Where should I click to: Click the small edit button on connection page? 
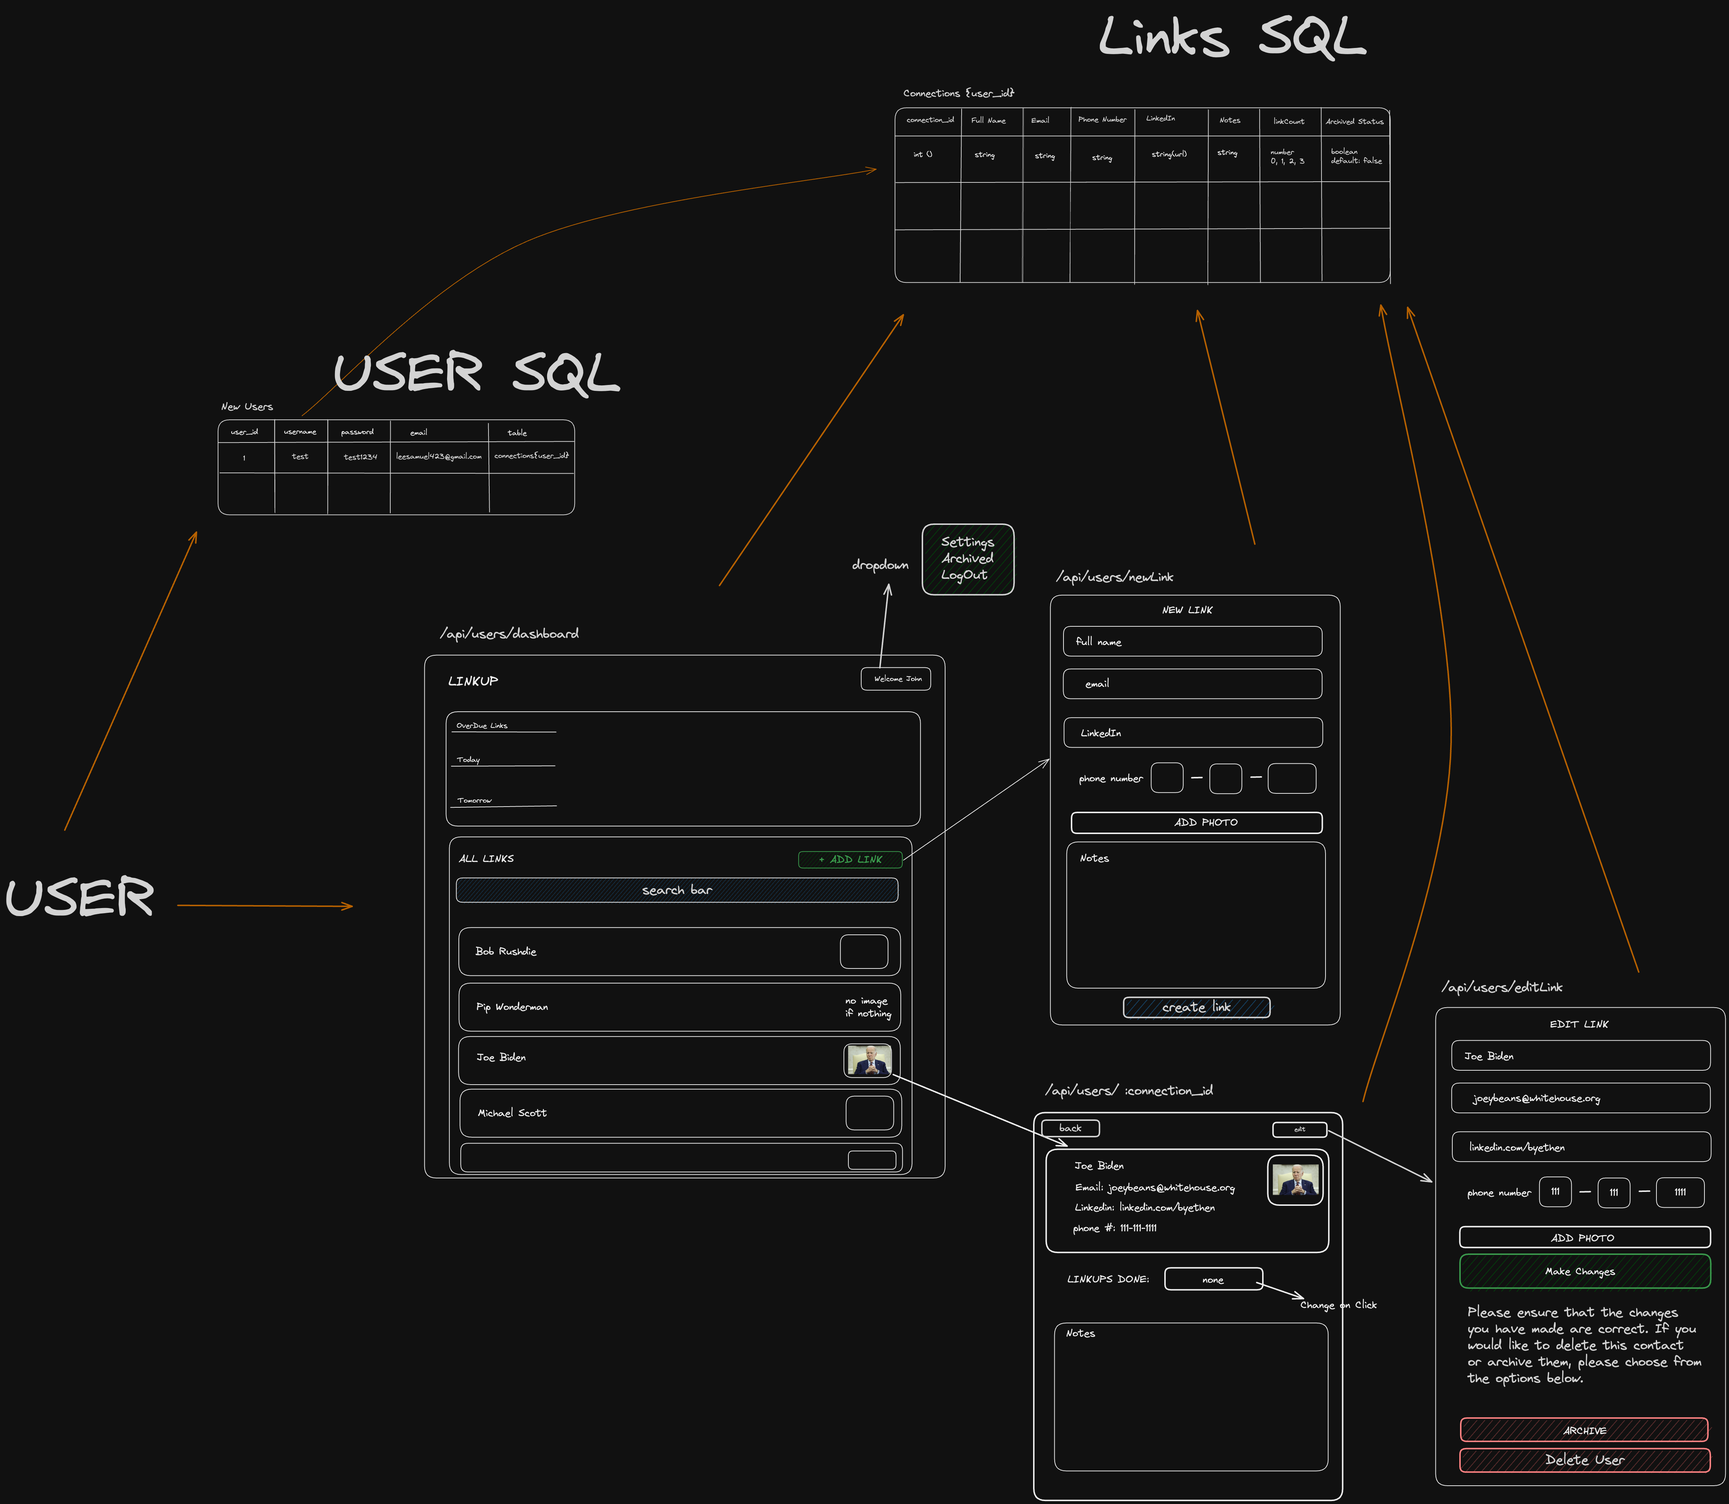tap(1299, 1129)
